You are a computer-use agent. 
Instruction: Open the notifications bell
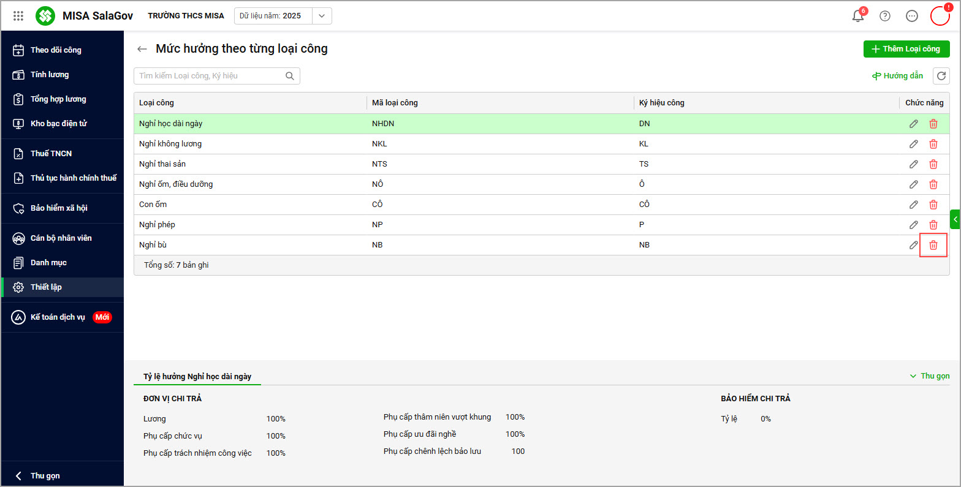858,16
